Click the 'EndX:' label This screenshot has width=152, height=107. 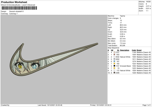point(110,34)
